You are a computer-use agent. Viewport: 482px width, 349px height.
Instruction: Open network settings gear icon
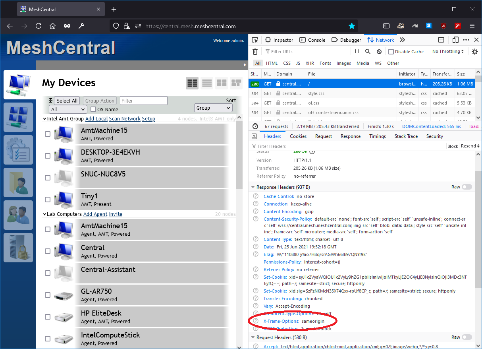pos(475,52)
